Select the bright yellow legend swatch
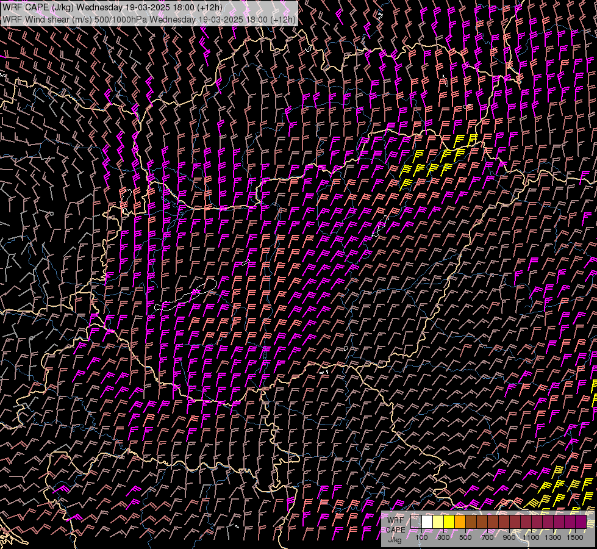Image resolution: width=597 pixels, height=549 pixels. pyautogui.click(x=449, y=522)
